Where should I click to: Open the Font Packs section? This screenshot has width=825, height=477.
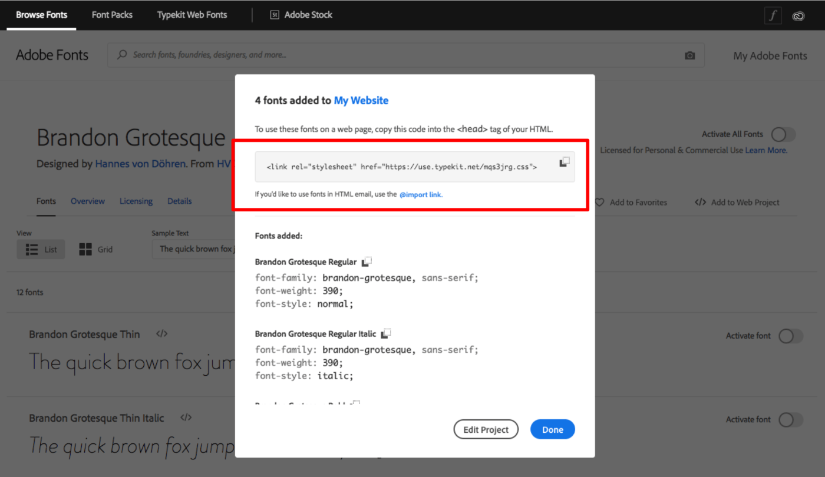(x=112, y=15)
